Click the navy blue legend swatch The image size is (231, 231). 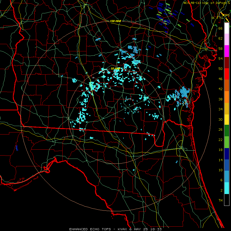click(x=227, y=154)
